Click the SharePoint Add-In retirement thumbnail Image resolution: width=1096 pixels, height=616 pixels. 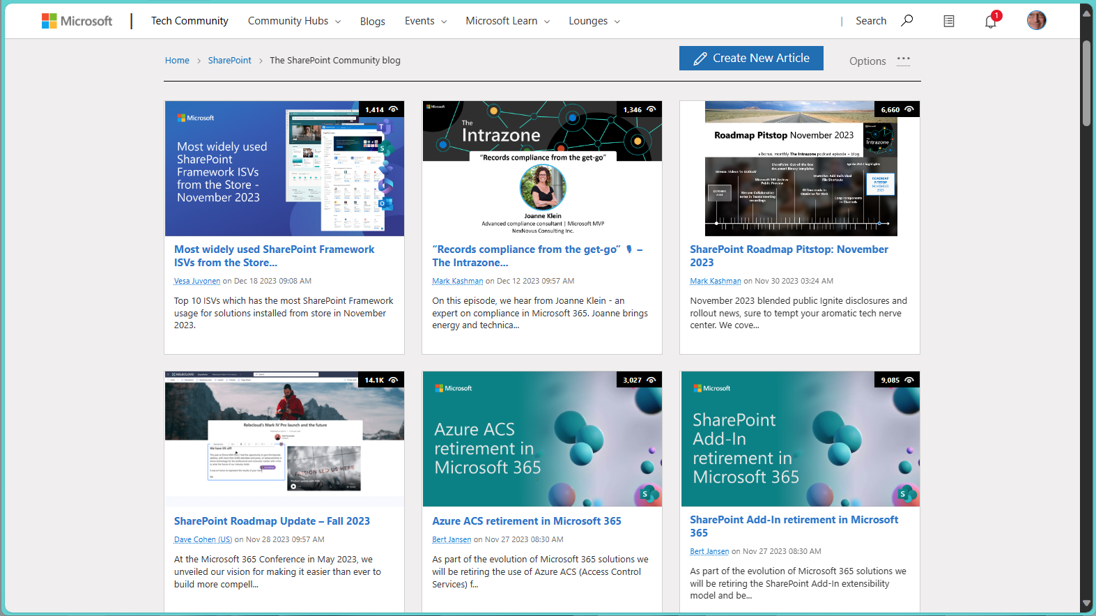point(800,439)
